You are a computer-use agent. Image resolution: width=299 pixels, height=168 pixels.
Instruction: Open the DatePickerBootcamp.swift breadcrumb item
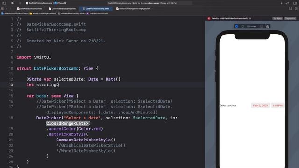(71, 14)
